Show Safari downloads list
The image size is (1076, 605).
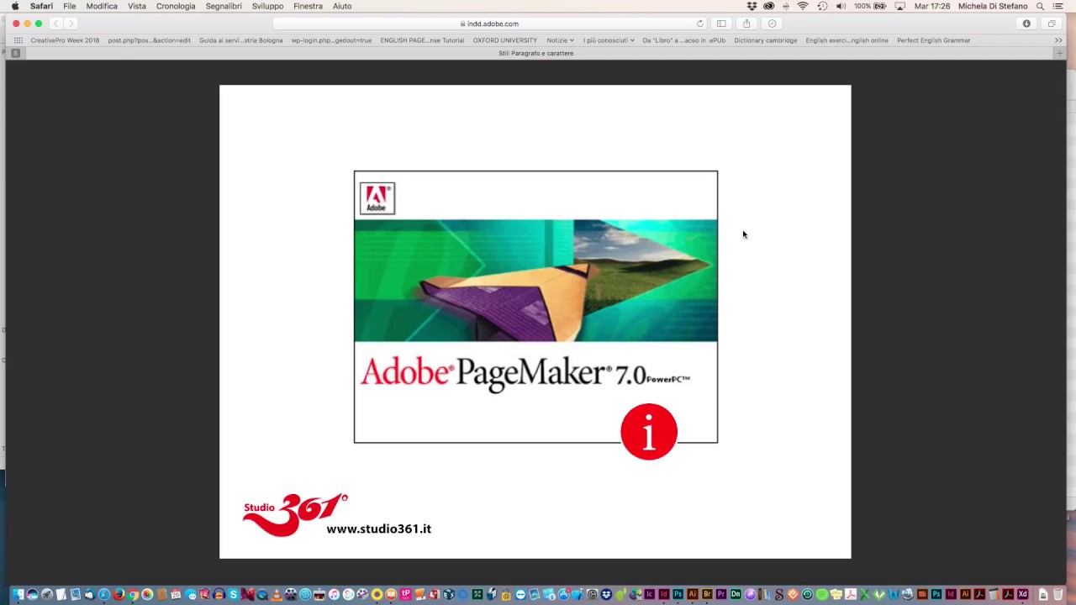[x=1026, y=24]
